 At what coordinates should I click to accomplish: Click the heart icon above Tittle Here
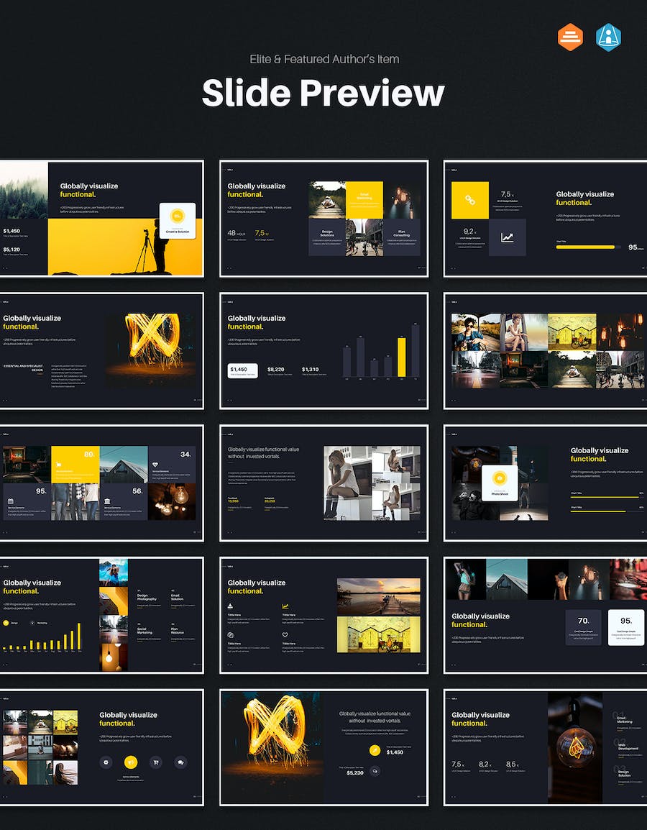pos(285,635)
